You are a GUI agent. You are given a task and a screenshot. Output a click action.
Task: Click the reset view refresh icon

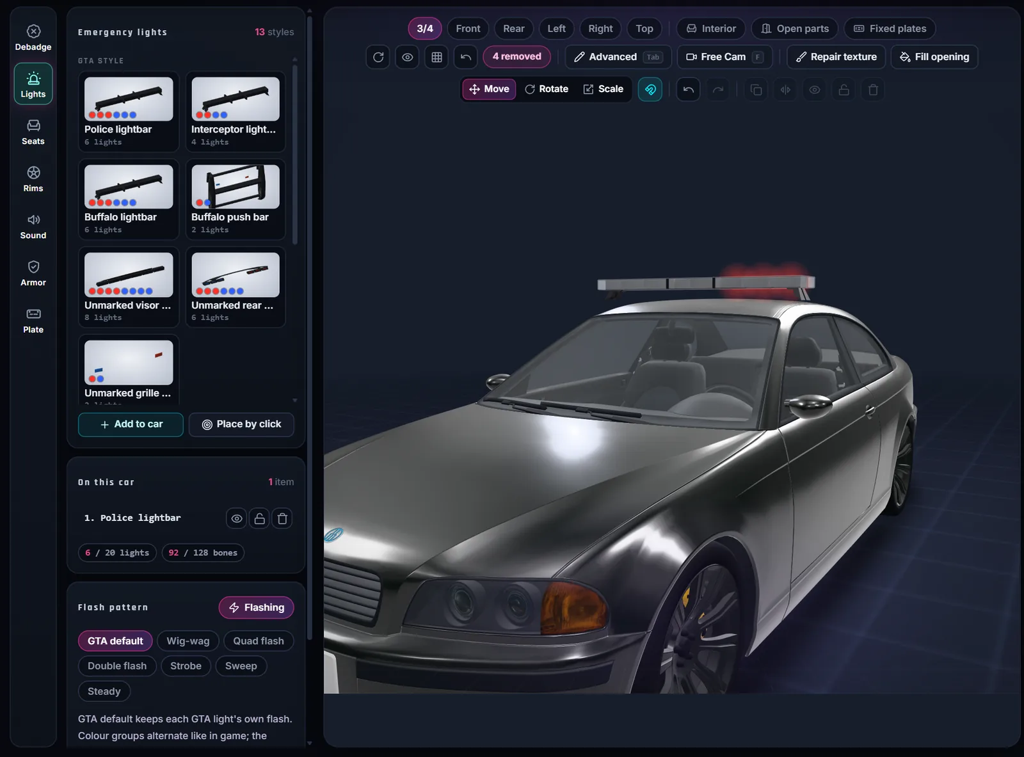tap(378, 57)
